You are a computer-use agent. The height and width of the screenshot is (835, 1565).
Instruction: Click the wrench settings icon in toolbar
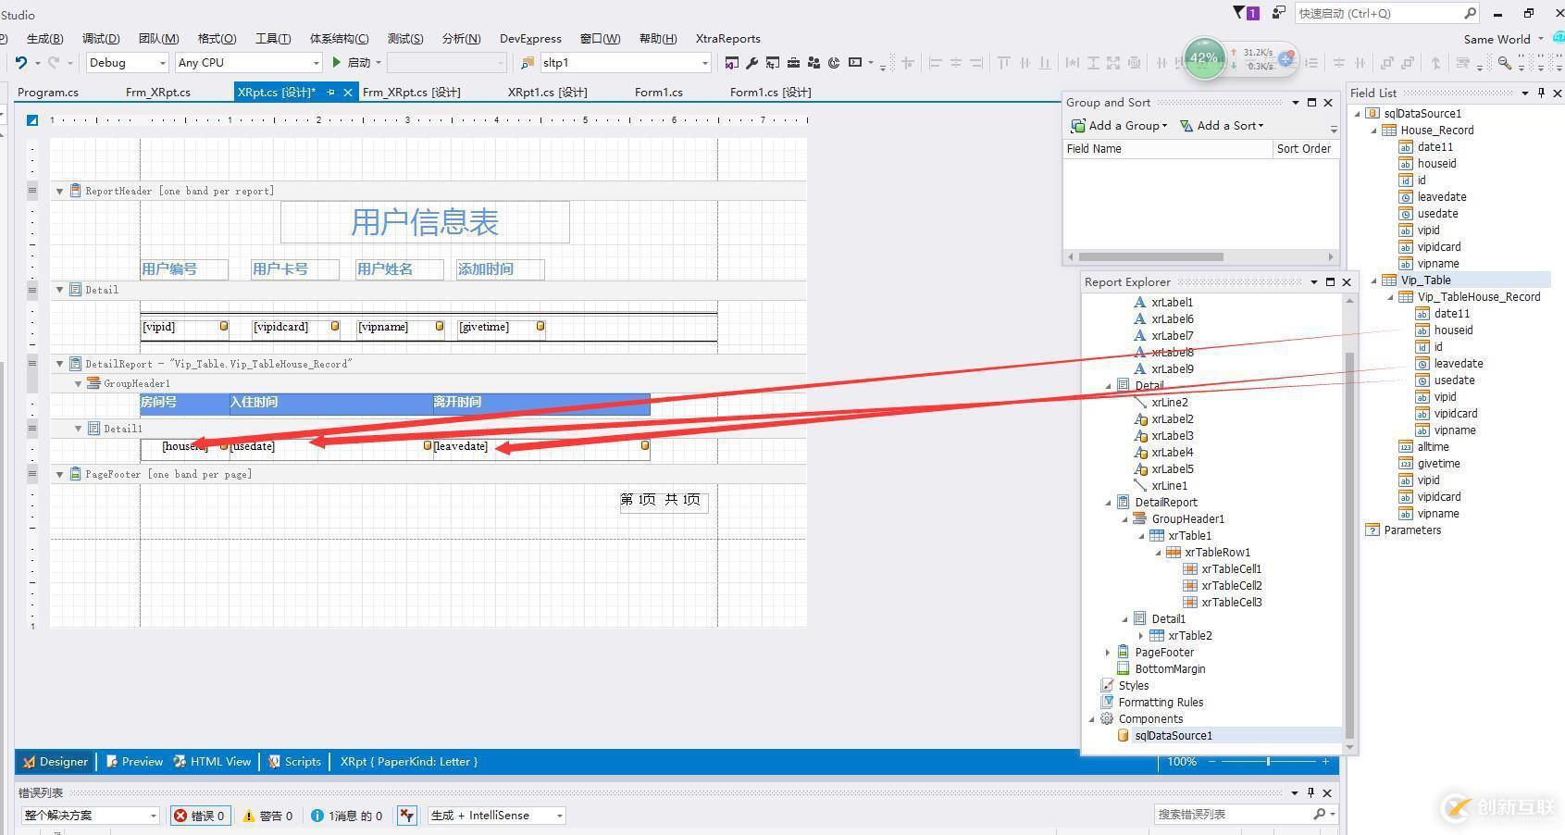tap(751, 63)
